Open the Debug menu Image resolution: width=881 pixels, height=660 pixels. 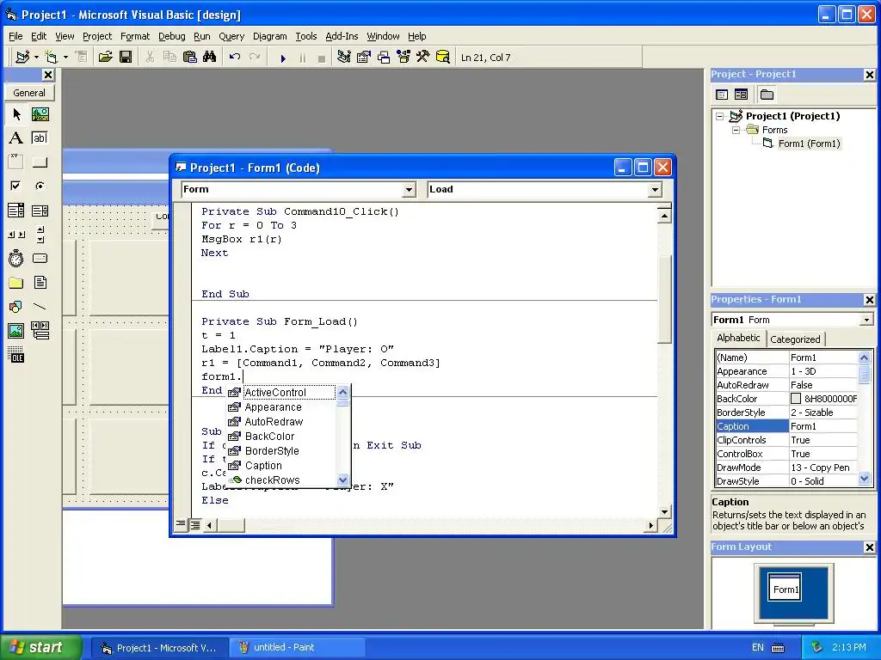click(172, 36)
